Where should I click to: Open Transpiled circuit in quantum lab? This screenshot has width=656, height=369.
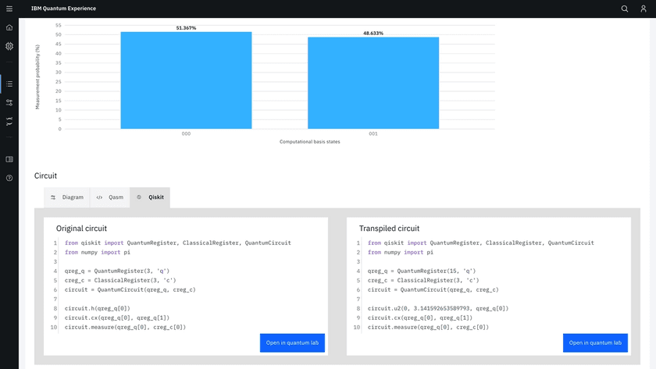[595, 342]
